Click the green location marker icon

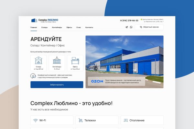(142, 19)
